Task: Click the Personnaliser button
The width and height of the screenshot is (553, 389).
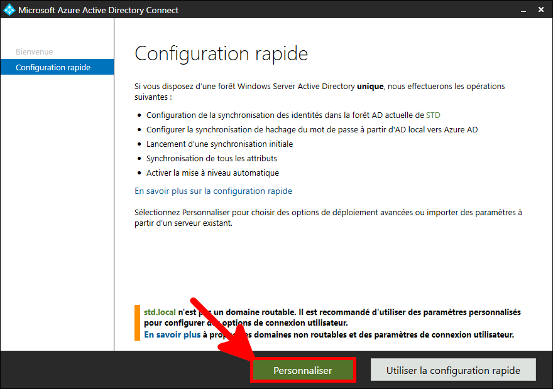Action: [x=303, y=370]
